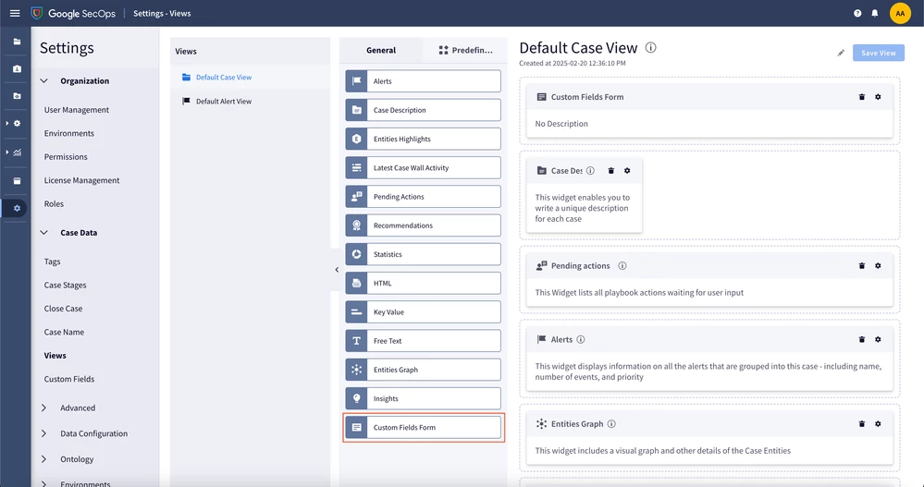Select the Alerts widget in General list
924x487 pixels.
[x=423, y=81]
